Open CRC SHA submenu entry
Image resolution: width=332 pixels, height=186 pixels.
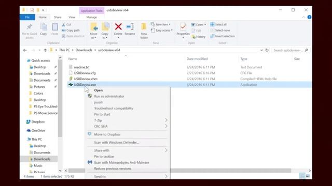(128, 126)
